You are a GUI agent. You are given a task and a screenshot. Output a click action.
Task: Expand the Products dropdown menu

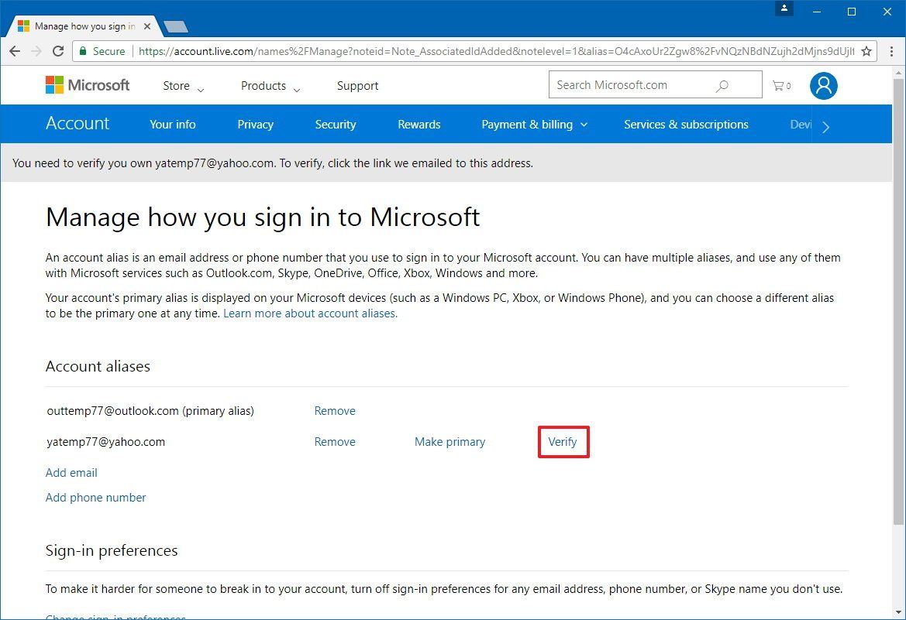click(x=270, y=86)
